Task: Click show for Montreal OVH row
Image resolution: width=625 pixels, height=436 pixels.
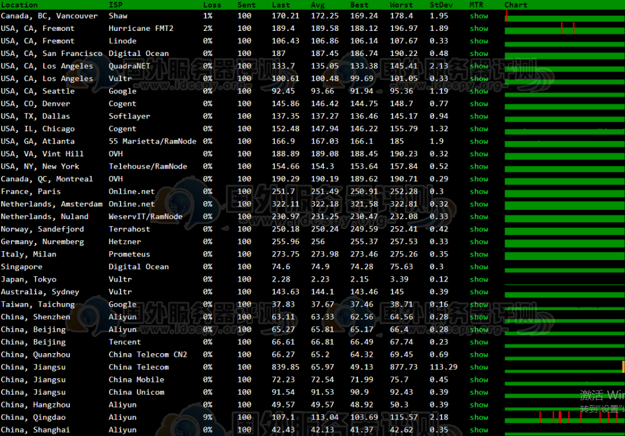Action: [479, 179]
